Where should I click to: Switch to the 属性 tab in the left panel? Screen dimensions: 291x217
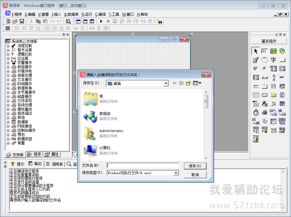[52, 154]
